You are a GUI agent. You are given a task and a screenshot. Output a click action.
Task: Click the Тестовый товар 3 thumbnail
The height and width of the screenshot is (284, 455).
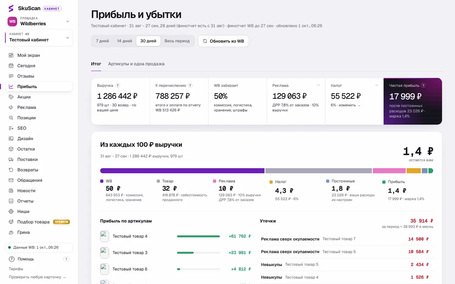point(105,253)
